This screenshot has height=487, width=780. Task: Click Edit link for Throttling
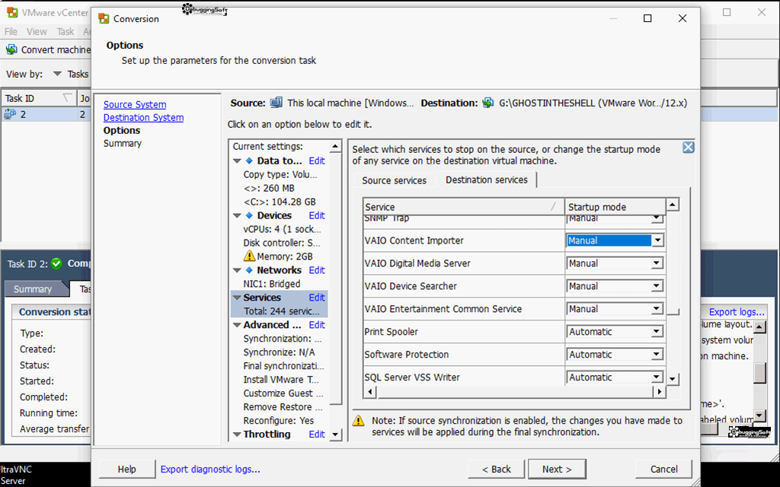click(x=316, y=434)
